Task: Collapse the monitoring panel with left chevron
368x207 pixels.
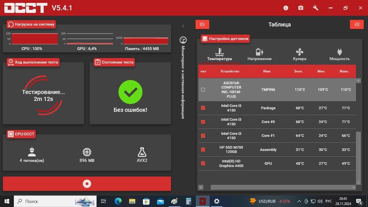Action: (x=183, y=26)
